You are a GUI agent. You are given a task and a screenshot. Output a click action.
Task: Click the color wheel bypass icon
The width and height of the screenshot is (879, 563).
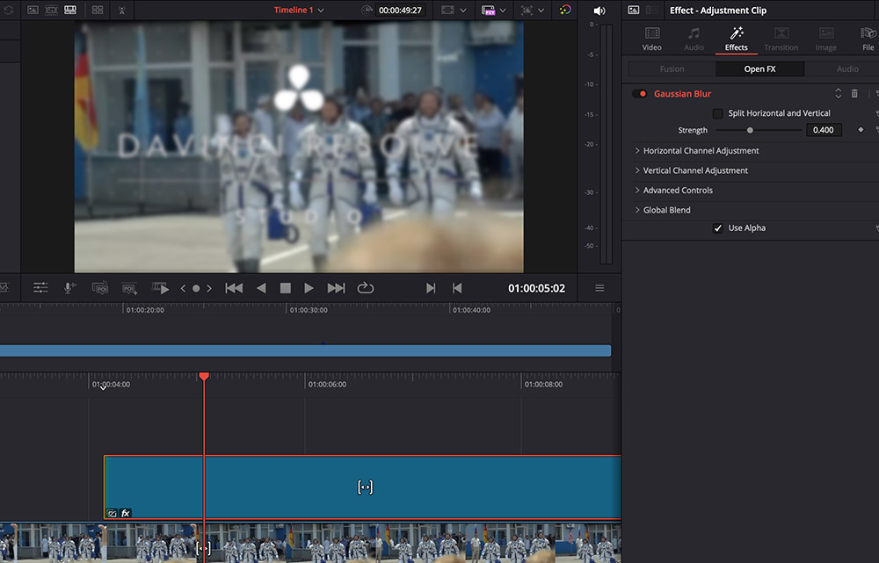565,11
